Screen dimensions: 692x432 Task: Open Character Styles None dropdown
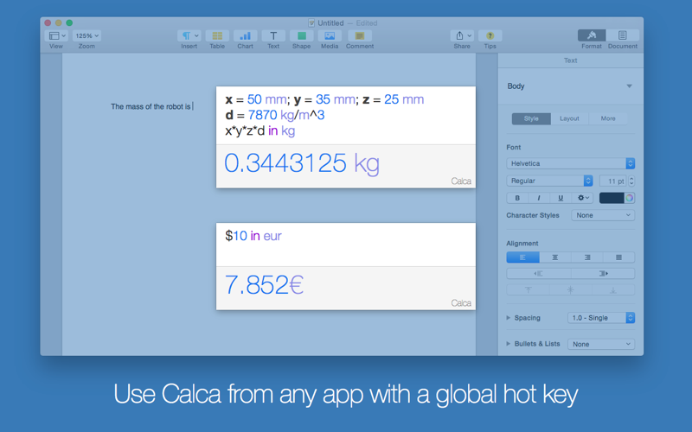pyautogui.click(x=603, y=215)
